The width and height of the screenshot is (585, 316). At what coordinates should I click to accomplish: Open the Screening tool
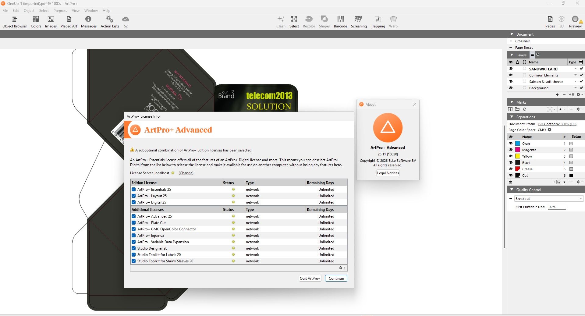(359, 22)
